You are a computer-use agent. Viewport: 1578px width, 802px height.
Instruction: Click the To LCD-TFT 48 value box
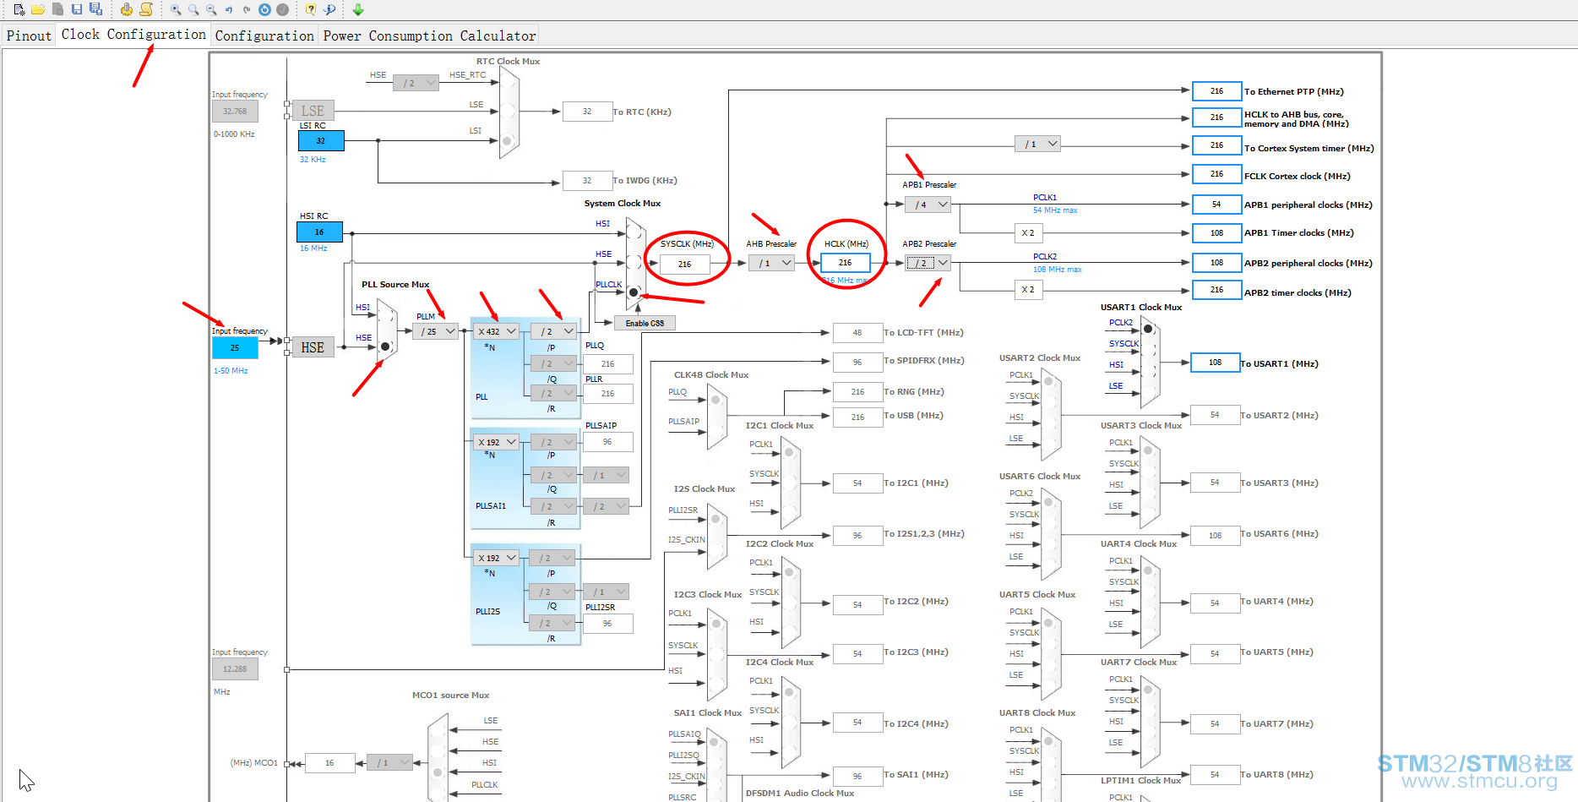857,332
